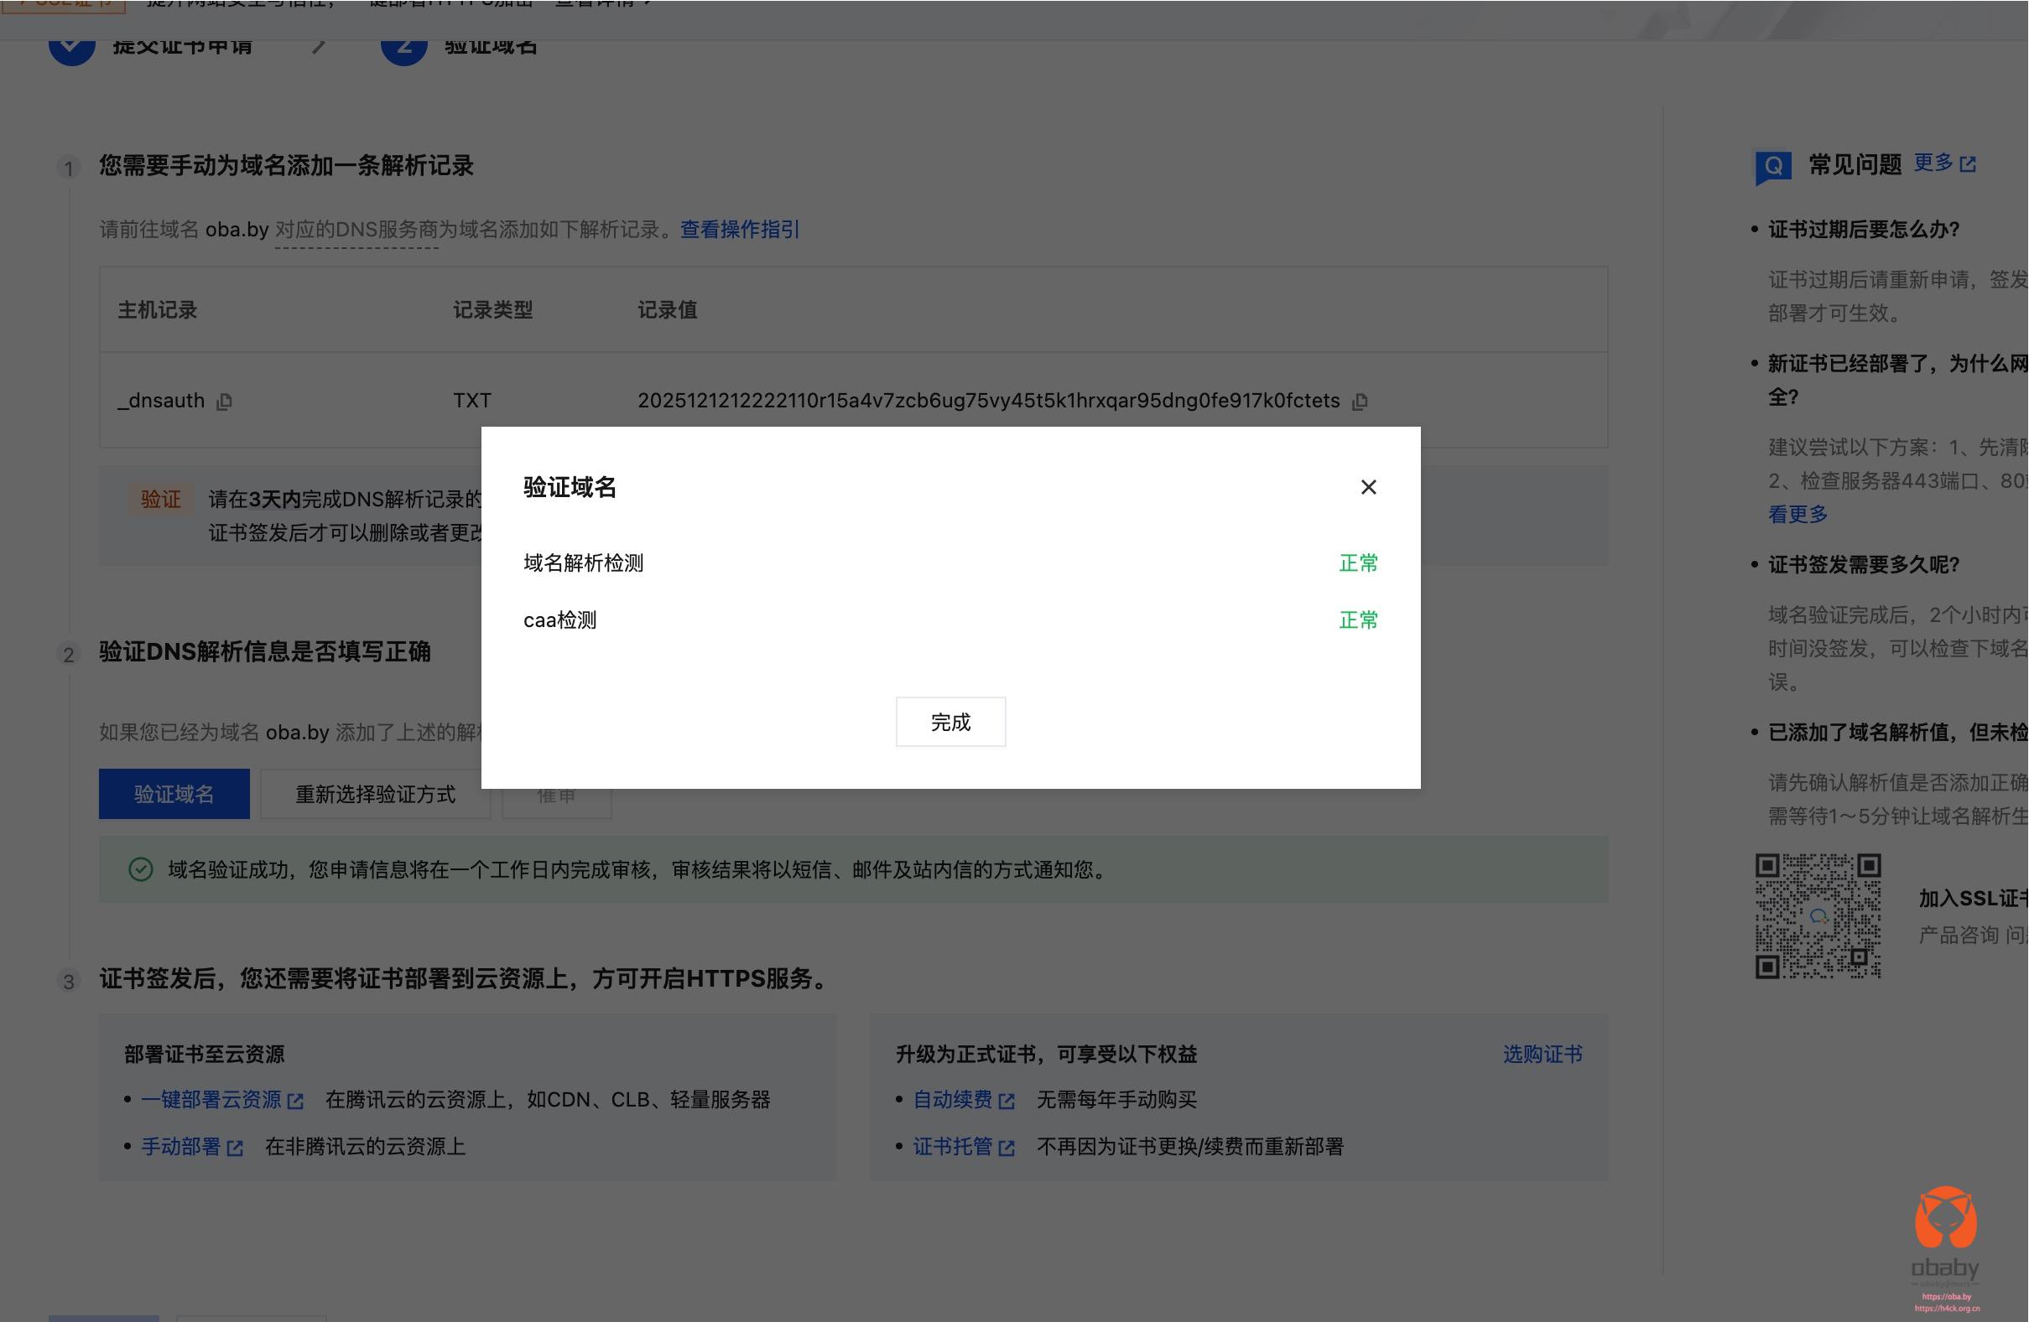Click the 正常 status beside caa检测
The width and height of the screenshot is (2029, 1322).
click(1357, 620)
